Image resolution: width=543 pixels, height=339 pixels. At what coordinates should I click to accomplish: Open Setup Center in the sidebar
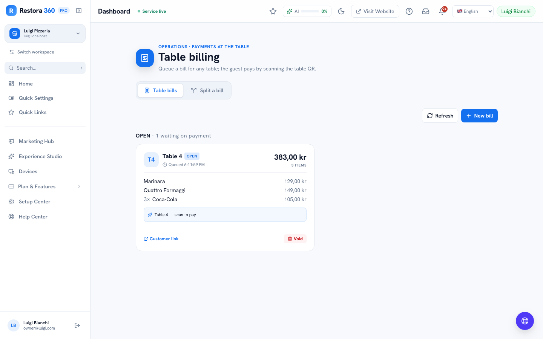[45, 202]
